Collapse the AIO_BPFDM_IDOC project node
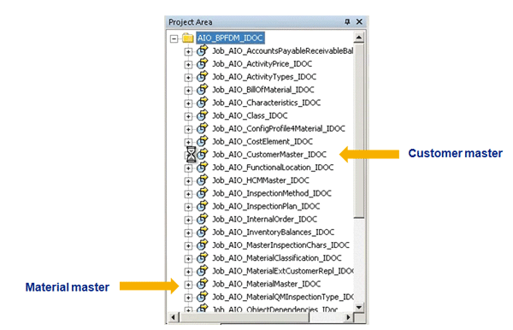The height and width of the screenshot is (330, 513). pos(174,38)
